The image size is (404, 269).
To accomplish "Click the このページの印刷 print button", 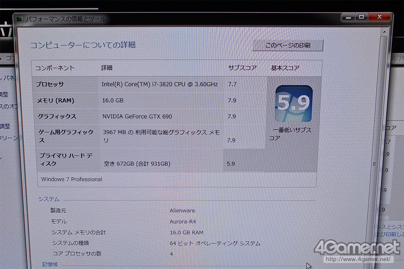I will point(288,46).
